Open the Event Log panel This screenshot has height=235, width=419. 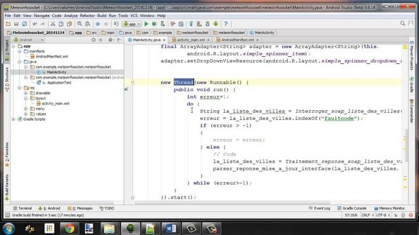tap(319, 208)
